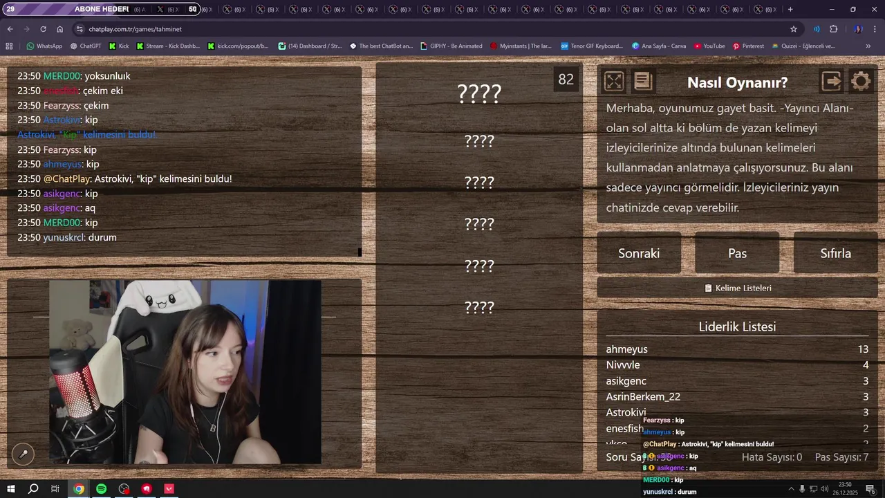View site information icon in address bar
The height and width of the screenshot is (498, 885).
[x=80, y=29]
